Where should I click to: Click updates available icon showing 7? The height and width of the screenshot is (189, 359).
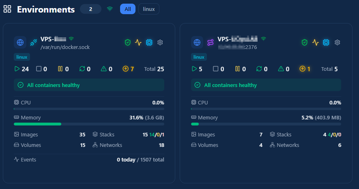click(125, 69)
